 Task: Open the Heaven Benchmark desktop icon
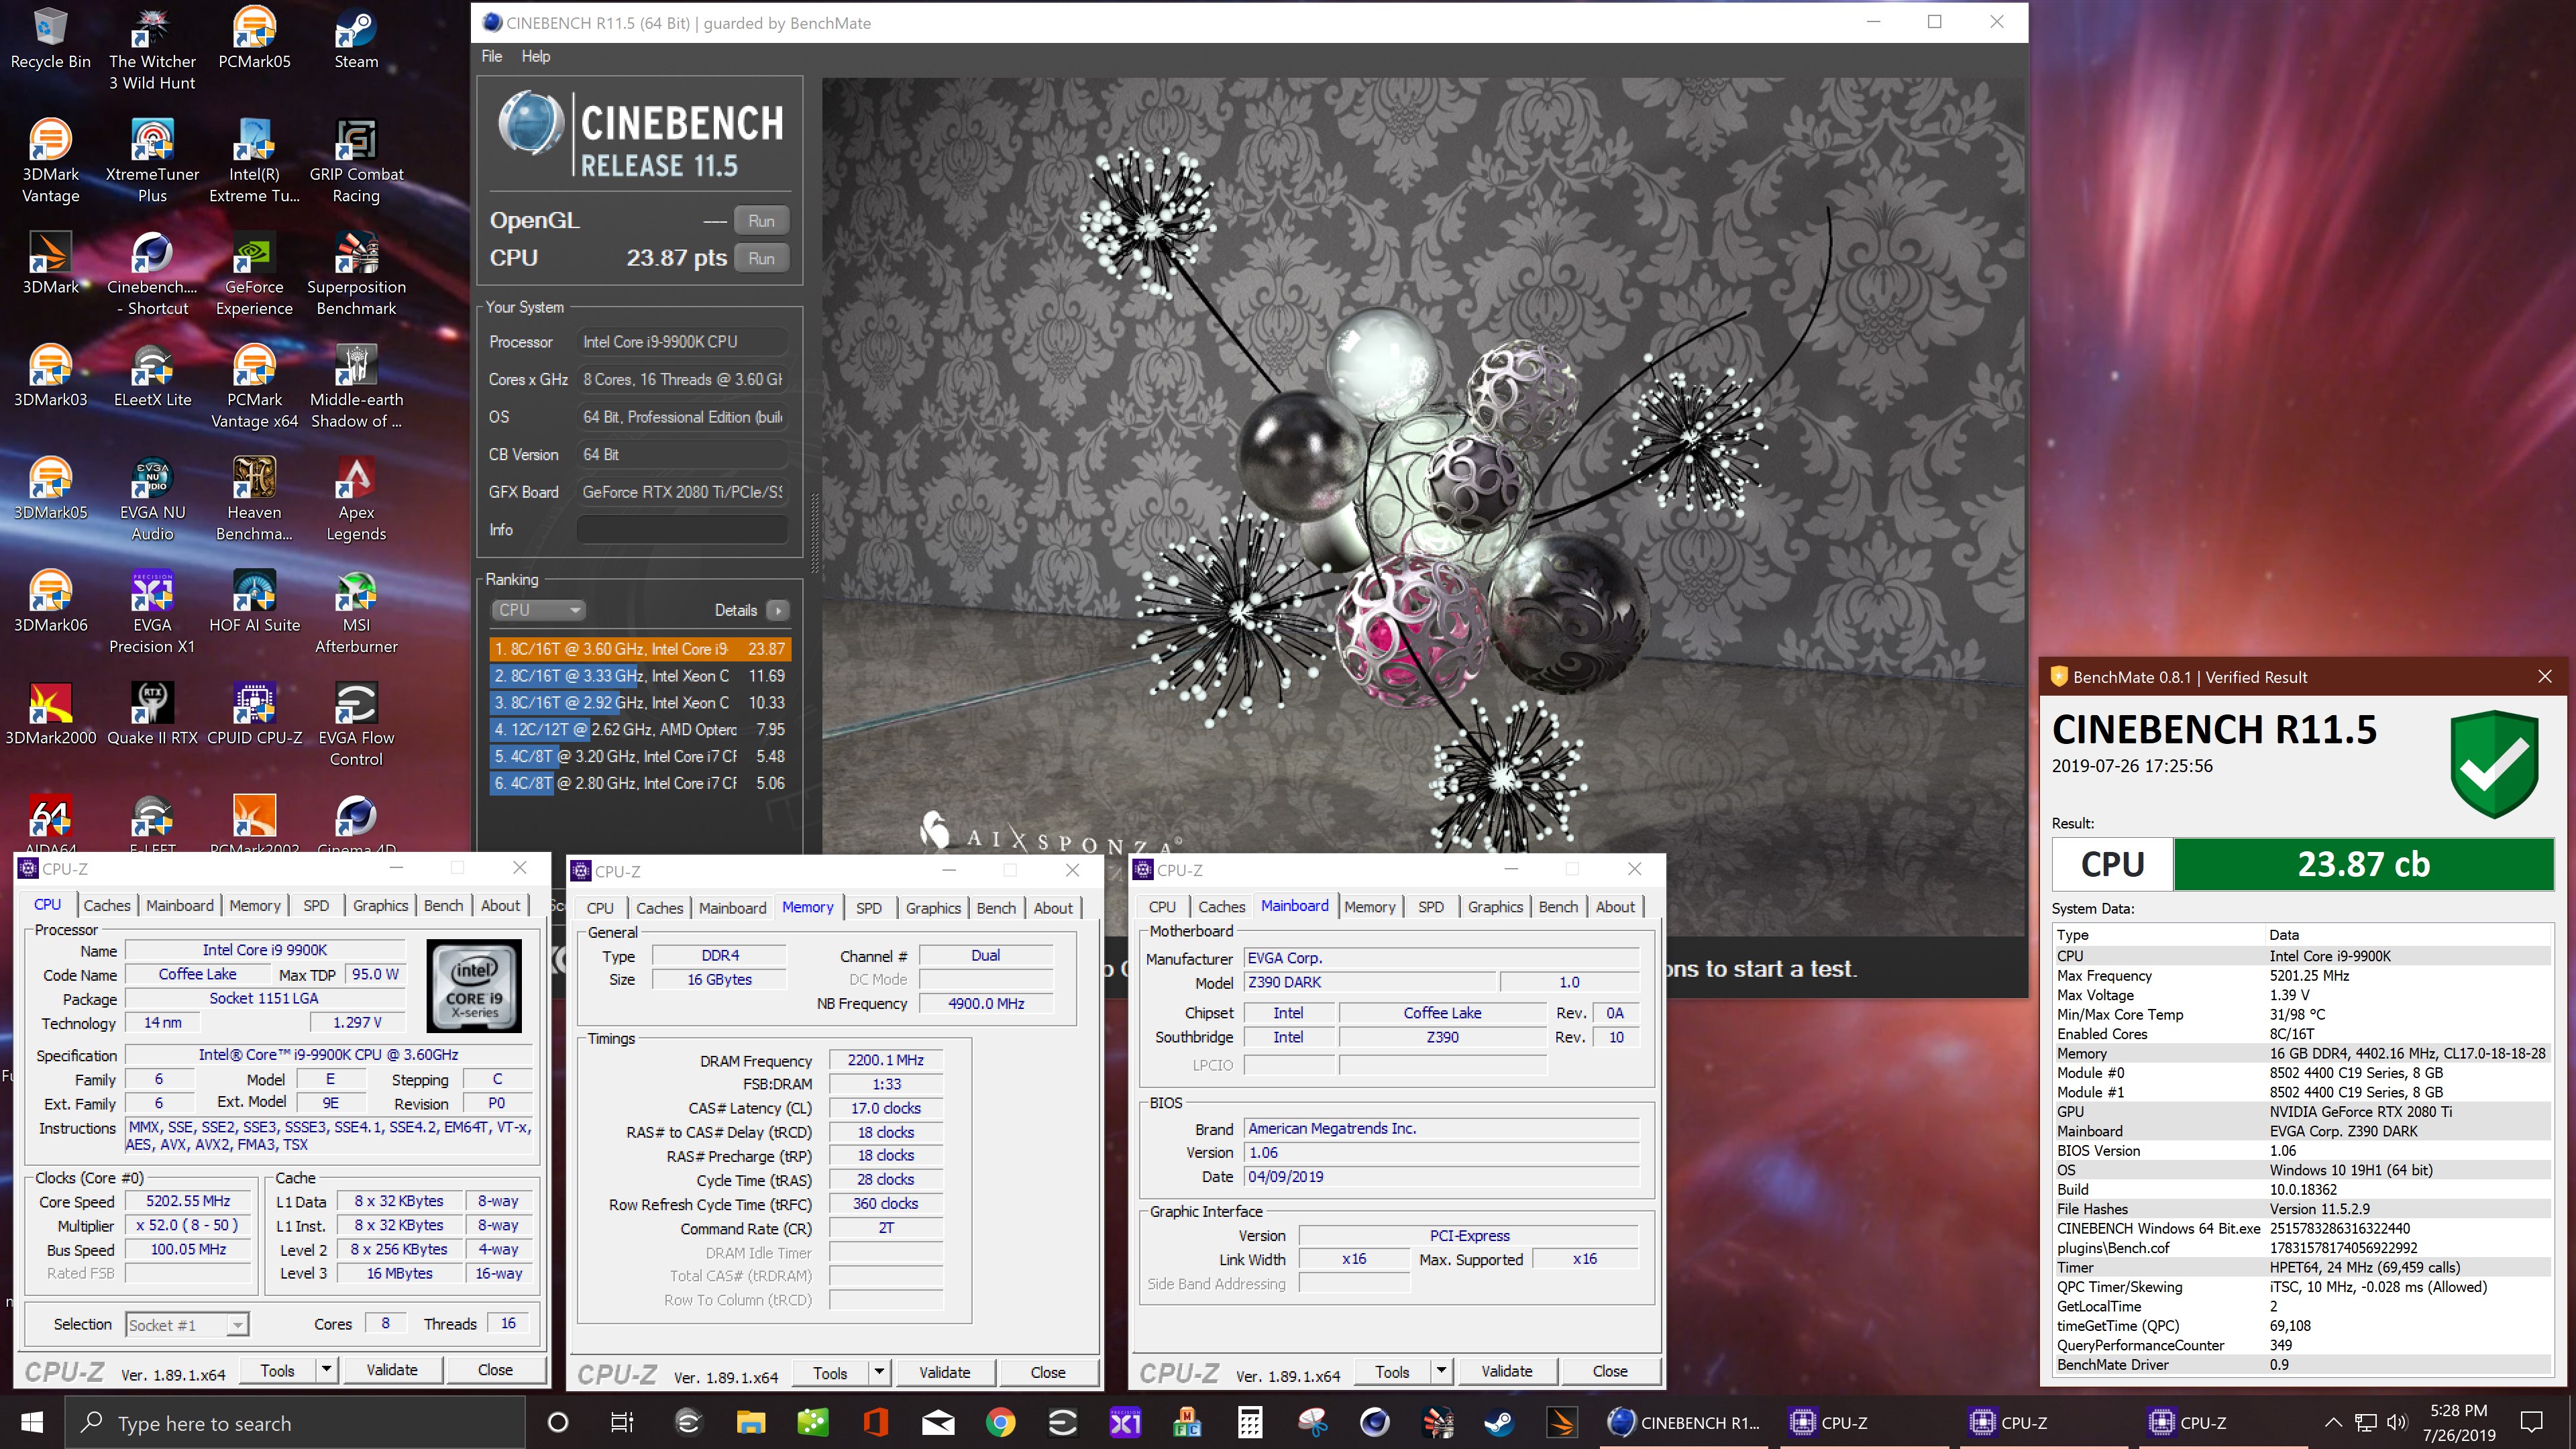(x=254, y=500)
